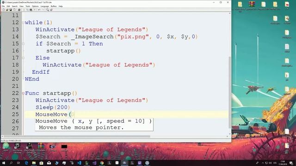
Task: Click the horizontal scrollbar right arrow
Action: coord(227,136)
